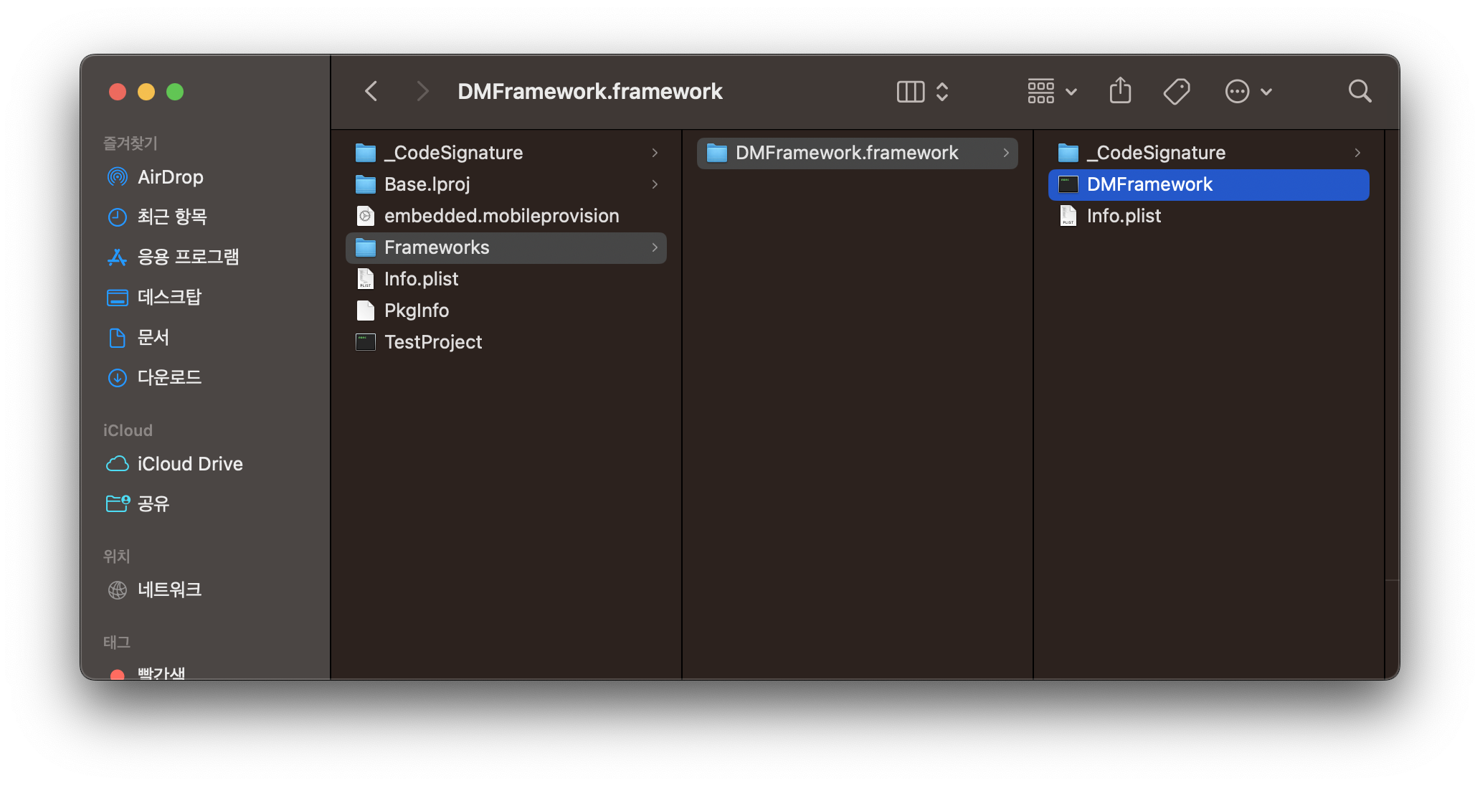Select iCloud Drive in sidebar
1480x786 pixels.
click(189, 464)
